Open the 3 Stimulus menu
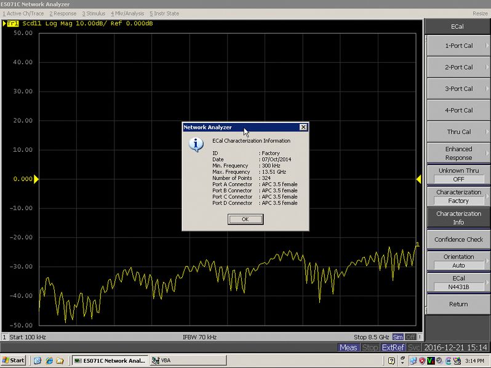This screenshot has width=491, height=368. coord(94,13)
